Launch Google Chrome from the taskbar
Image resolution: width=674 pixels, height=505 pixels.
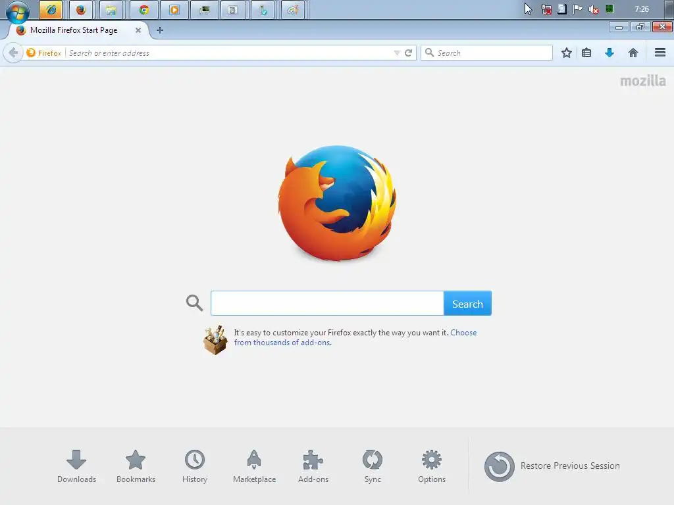point(144,9)
